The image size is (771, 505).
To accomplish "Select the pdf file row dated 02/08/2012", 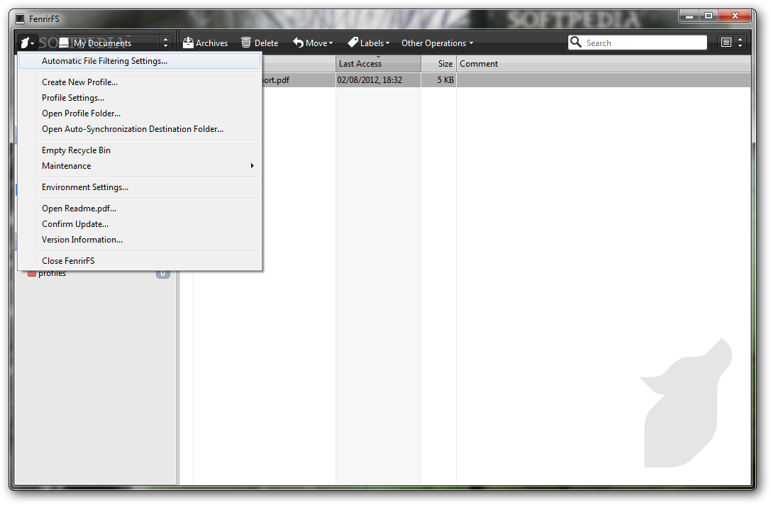I will pos(506,79).
